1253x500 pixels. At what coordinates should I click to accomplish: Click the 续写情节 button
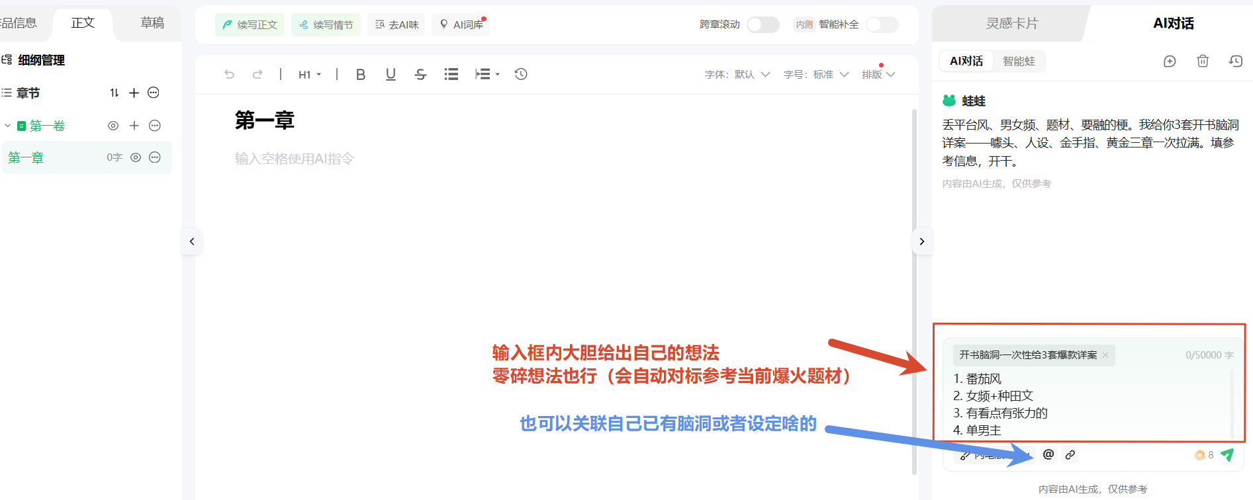[x=326, y=24]
